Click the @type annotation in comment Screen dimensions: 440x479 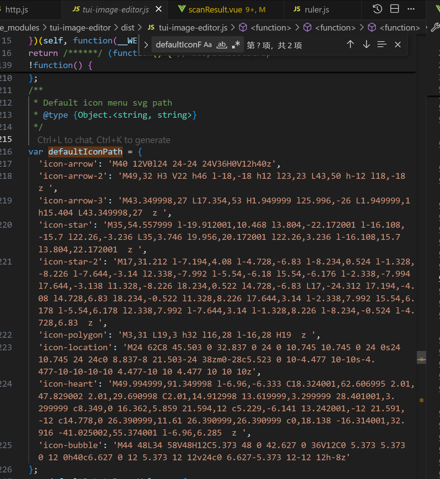(x=56, y=115)
